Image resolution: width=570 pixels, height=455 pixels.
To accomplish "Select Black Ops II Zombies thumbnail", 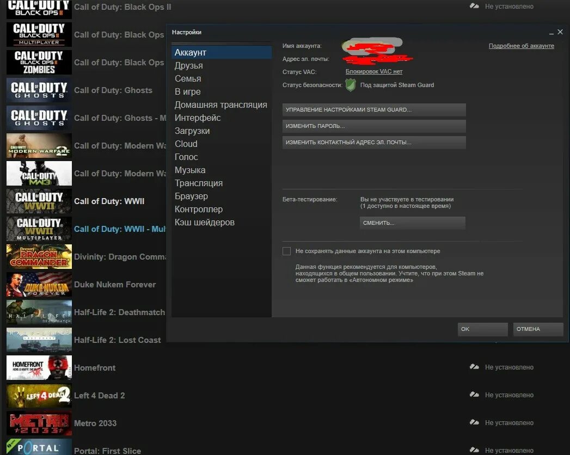I will [x=39, y=62].
